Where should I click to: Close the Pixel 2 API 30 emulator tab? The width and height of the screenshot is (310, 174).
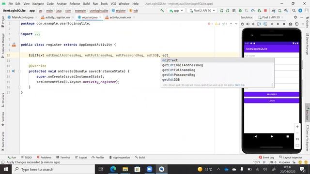point(282,17)
